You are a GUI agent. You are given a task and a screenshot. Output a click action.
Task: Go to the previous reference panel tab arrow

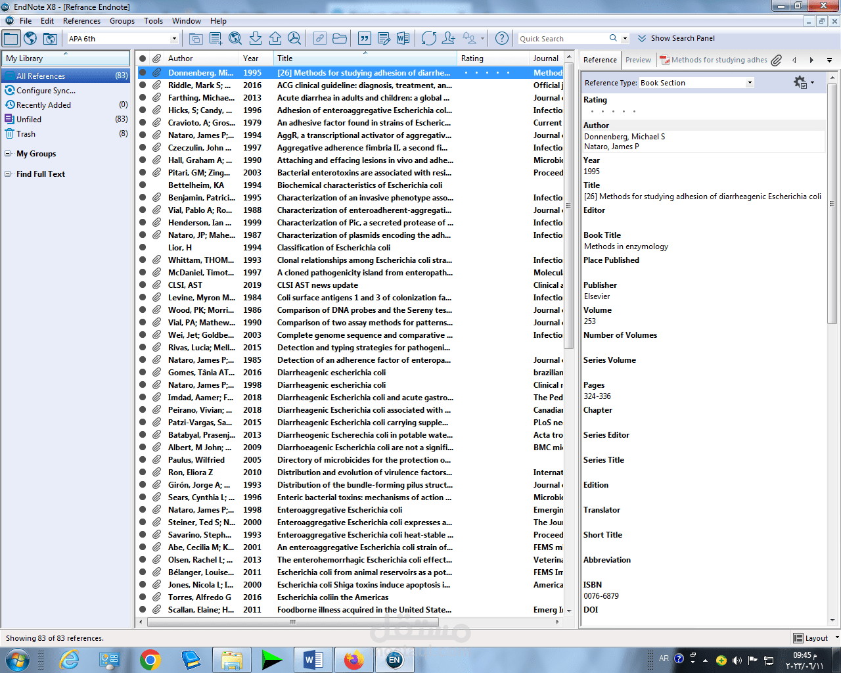point(794,60)
